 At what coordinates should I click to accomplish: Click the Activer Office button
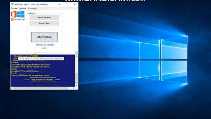pyautogui.click(x=44, y=23)
